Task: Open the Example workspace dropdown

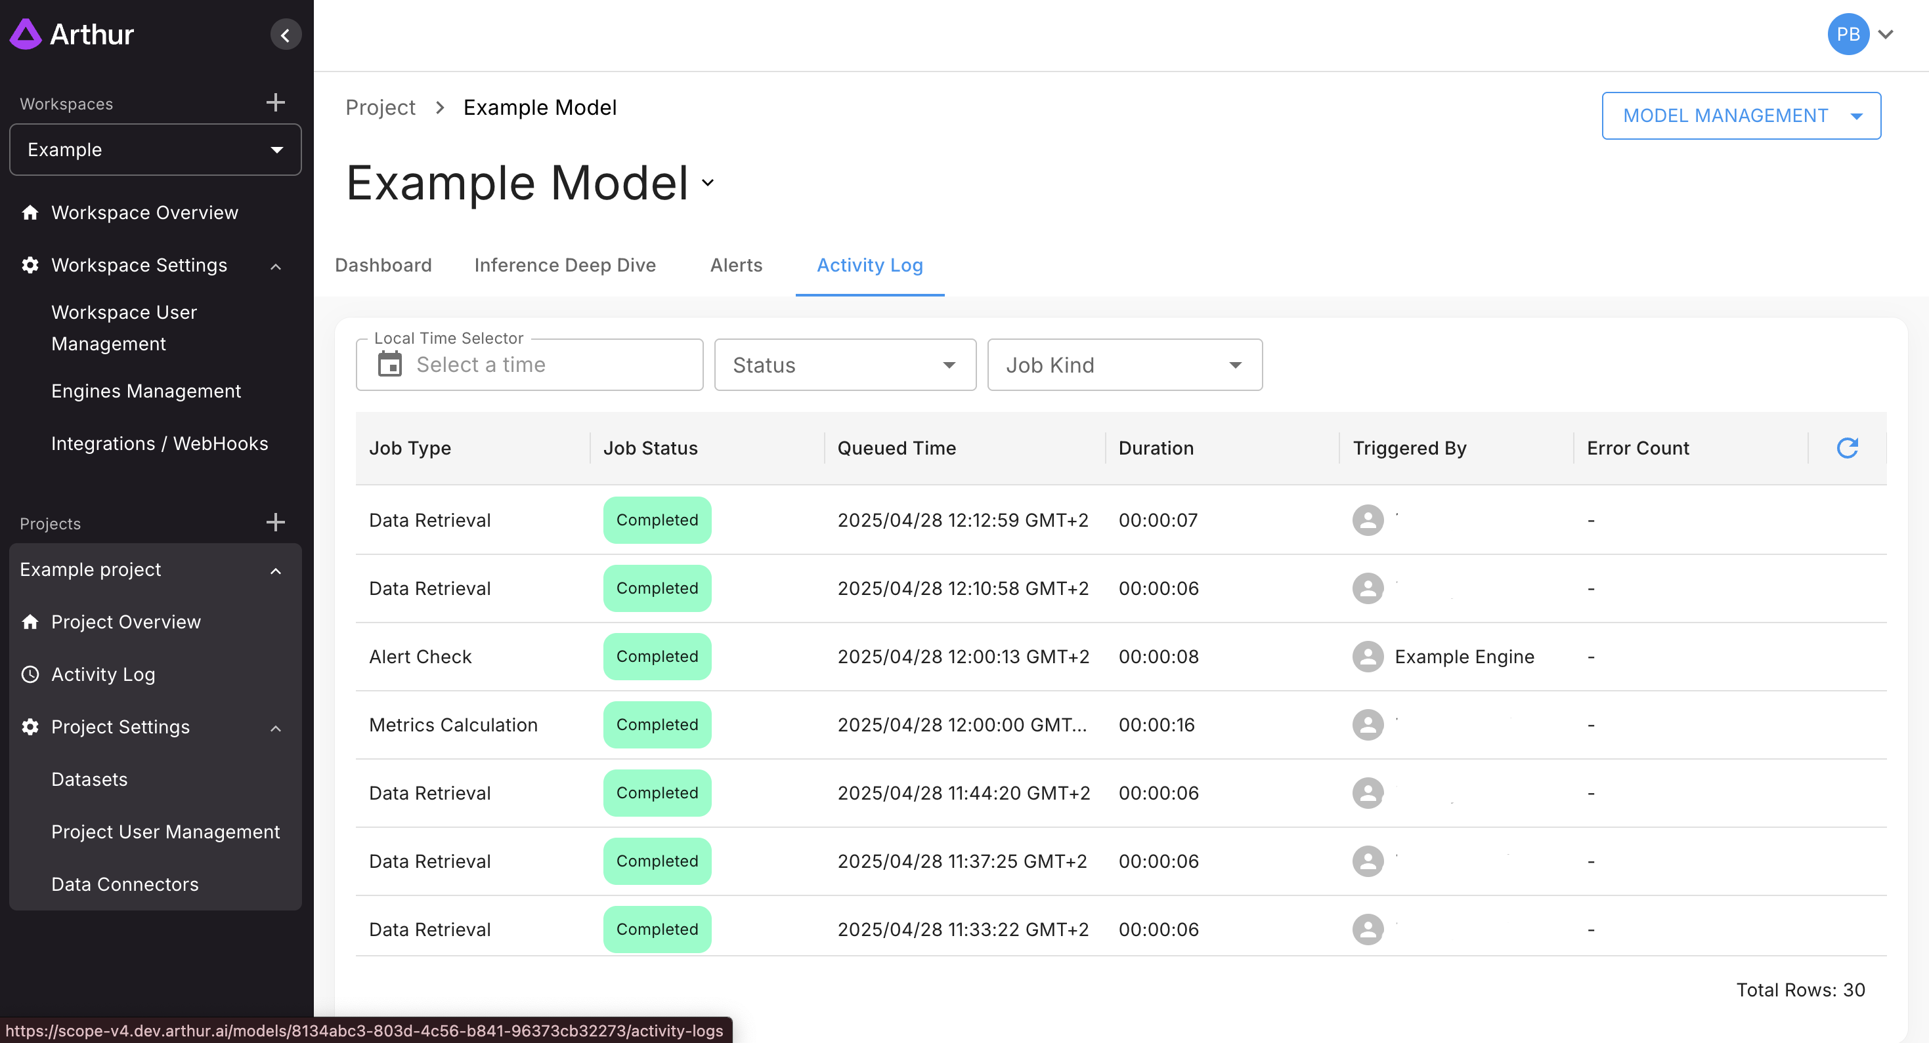Action: pyautogui.click(x=155, y=150)
